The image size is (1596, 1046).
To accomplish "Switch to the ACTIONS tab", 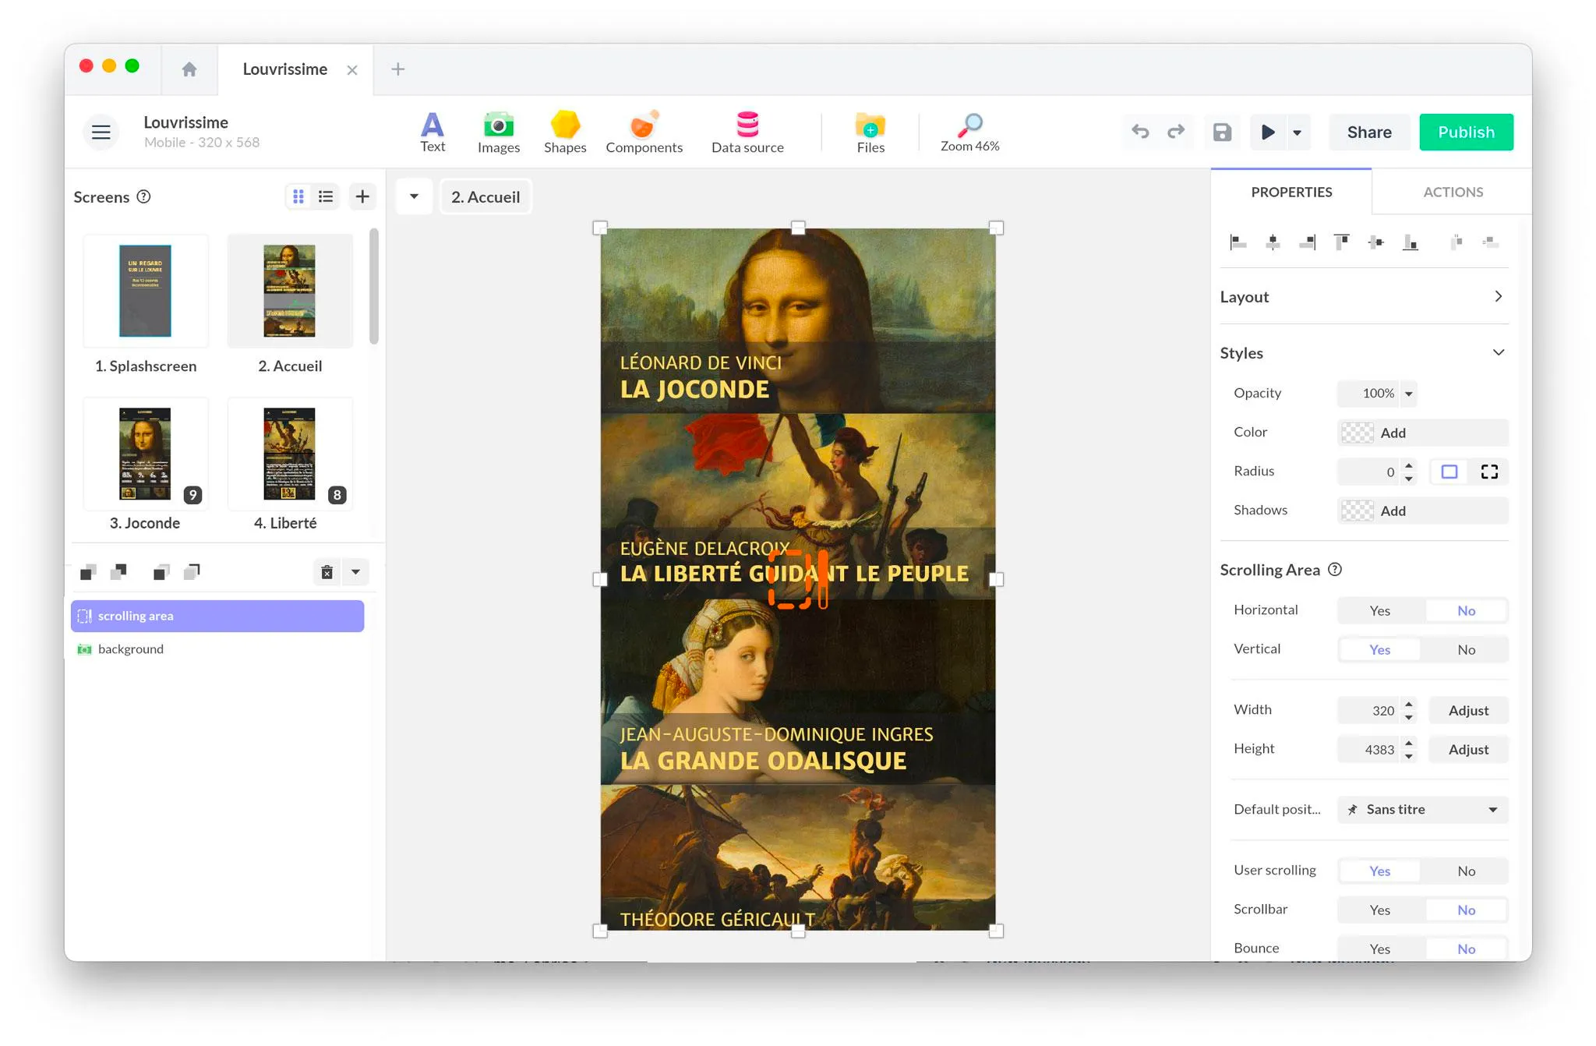I will click(1453, 192).
